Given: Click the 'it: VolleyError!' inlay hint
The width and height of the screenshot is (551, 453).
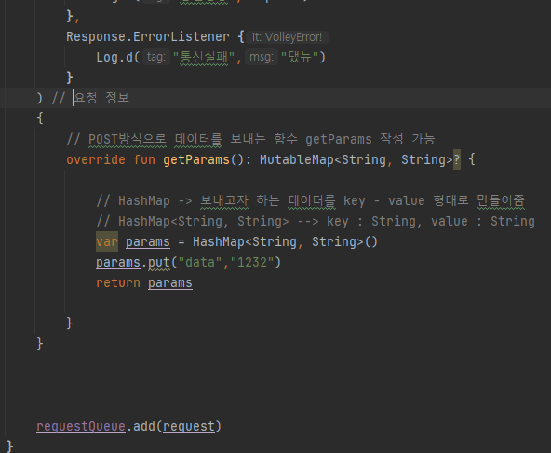Looking at the screenshot, I should (x=287, y=37).
